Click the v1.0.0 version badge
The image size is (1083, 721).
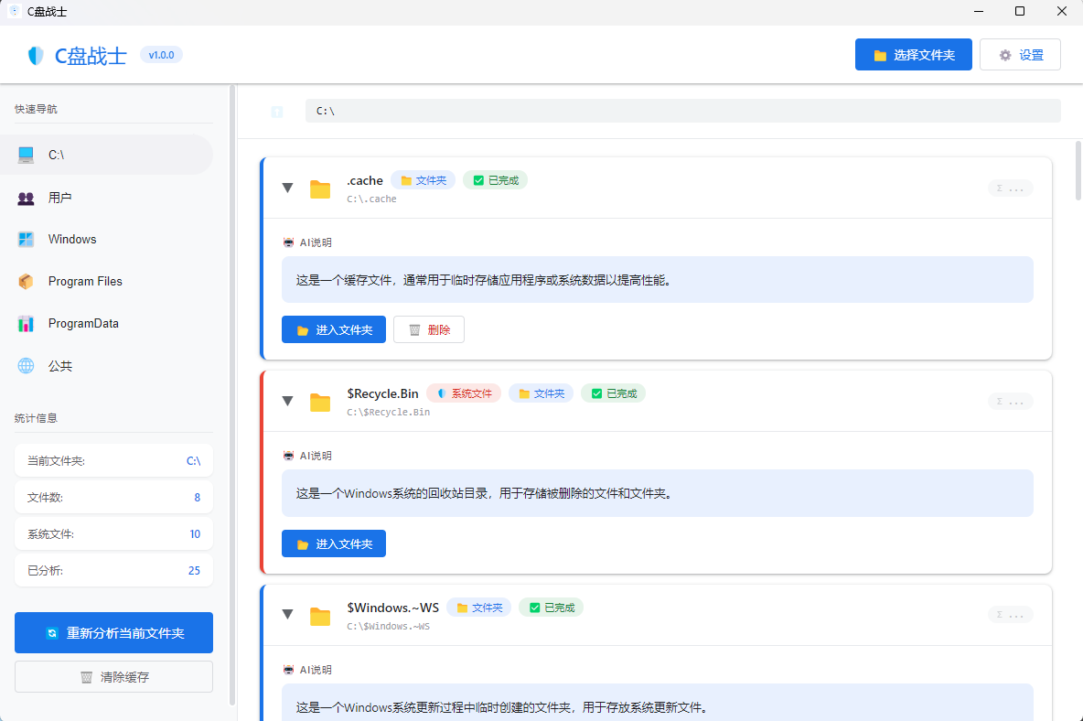coord(161,55)
